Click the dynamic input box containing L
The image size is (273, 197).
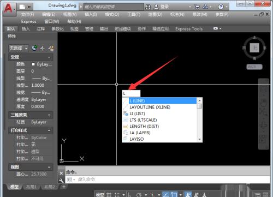coord(131,93)
